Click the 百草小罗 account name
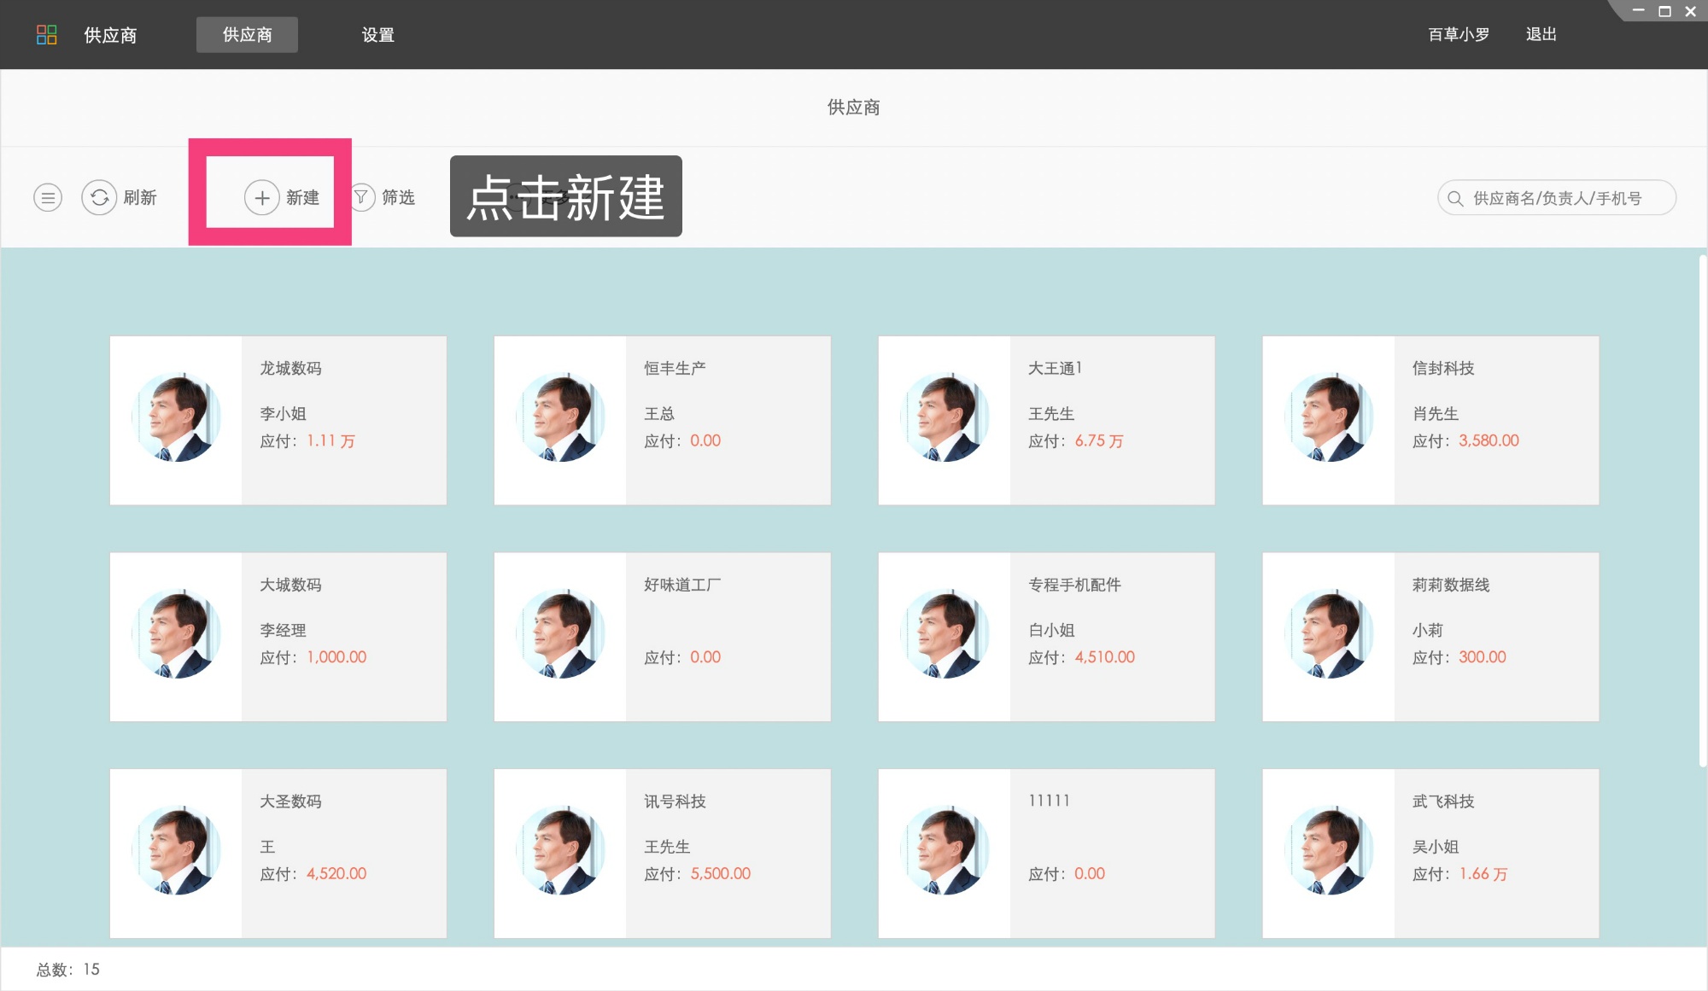 pyautogui.click(x=1458, y=34)
